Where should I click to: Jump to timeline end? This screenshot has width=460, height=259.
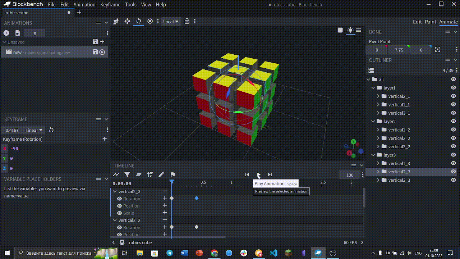[270, 174]
